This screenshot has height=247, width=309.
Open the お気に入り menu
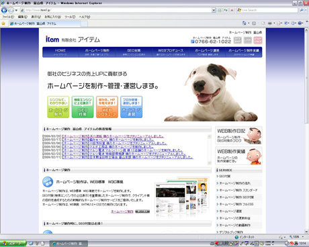(52, 17)
